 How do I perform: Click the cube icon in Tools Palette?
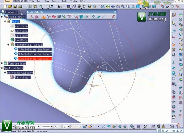click(x=114, y=17)
